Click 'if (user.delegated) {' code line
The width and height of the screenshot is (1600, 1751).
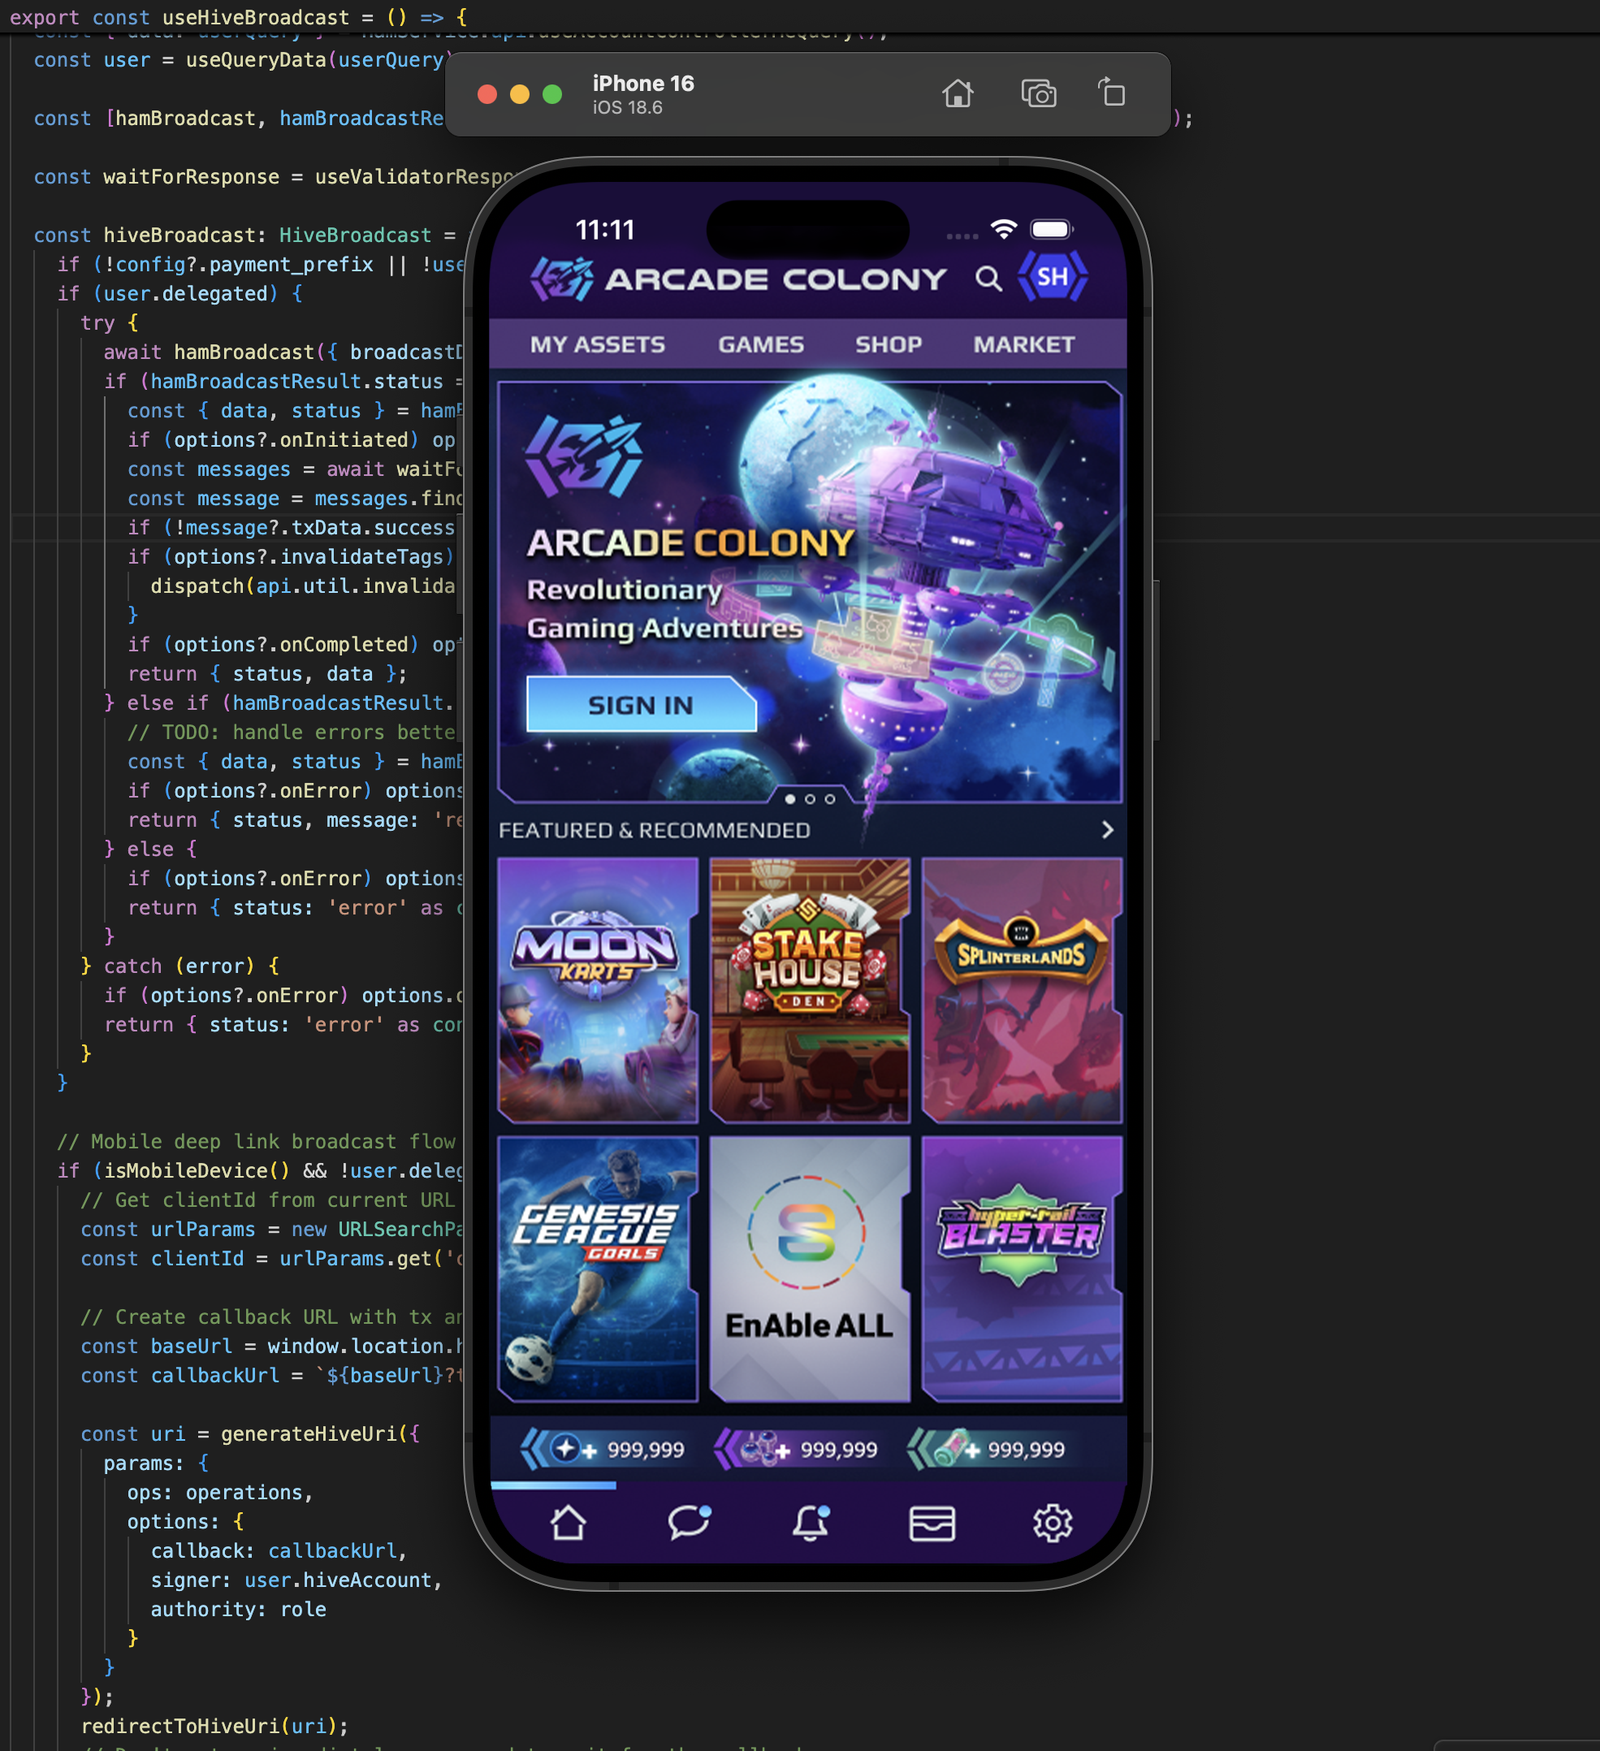[179, 292]
